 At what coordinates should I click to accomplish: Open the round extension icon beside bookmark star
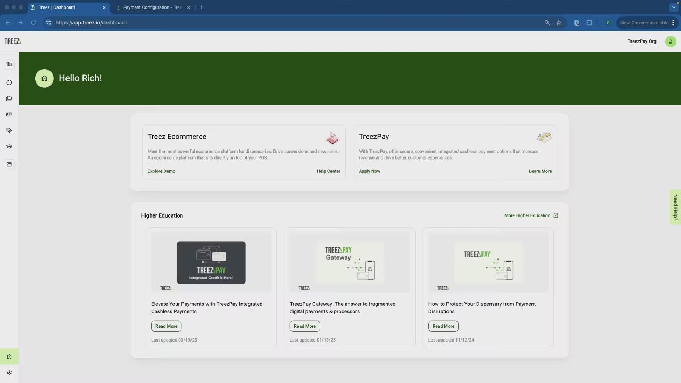tap(576, 23)
